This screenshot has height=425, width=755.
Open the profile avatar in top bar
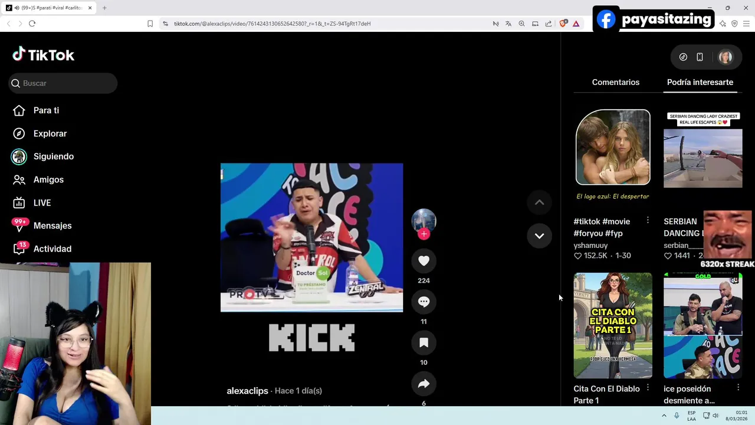725,57
